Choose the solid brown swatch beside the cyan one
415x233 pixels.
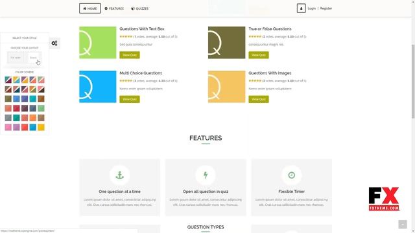41,99
